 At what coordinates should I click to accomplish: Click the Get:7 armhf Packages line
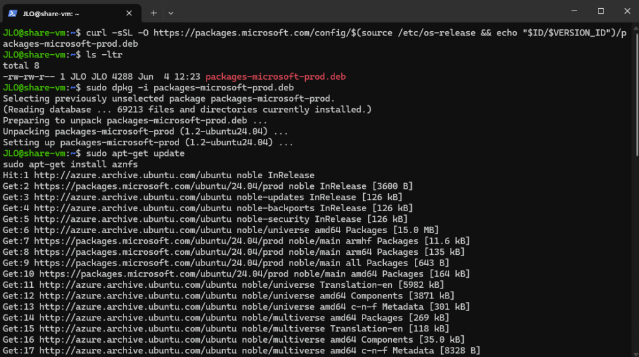pos(237,241)
